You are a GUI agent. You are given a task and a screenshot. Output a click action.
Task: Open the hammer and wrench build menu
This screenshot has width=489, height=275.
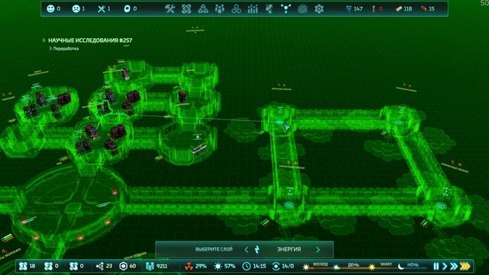click(170, 8)
